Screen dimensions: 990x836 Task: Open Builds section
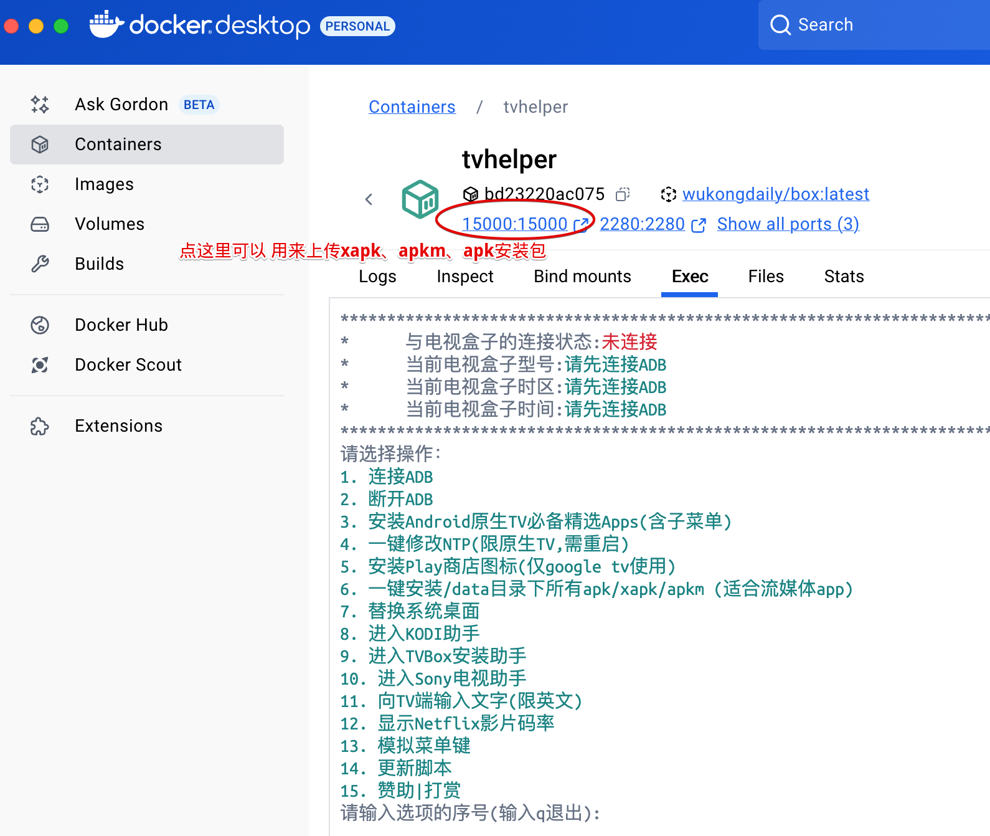point(147,264)
